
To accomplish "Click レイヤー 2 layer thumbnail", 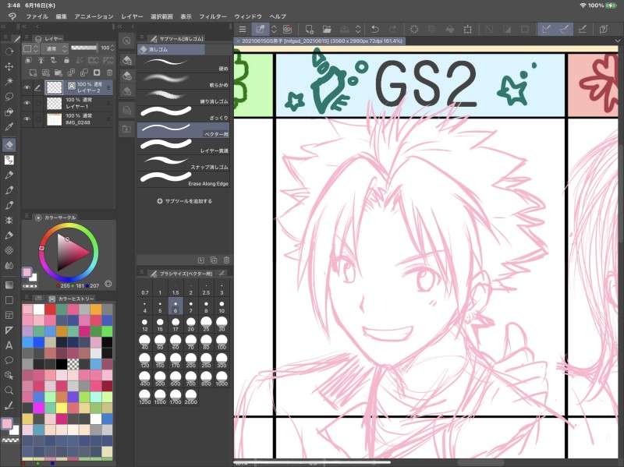I will click(x=54, y=87).
